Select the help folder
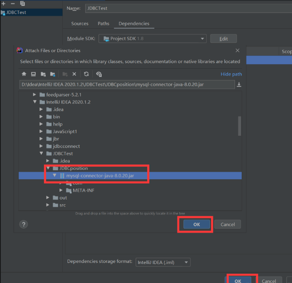The height and width of the screenshot is (283, 292). point(58,124)
